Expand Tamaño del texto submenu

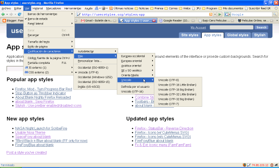pos(49,42)
